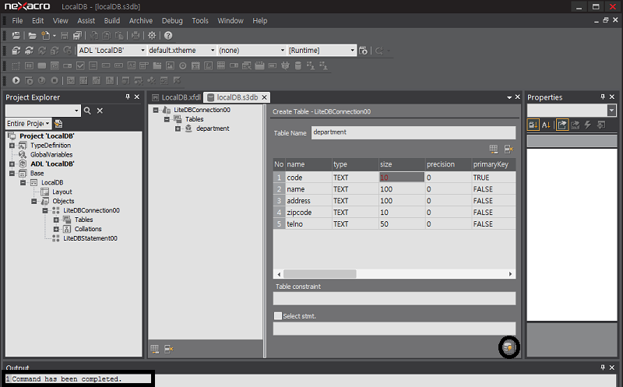The width and height of the screenshot is (623, 387).
Task: Select TypeDefinition in Project Explorer
Action: click(x=51, y=146)
